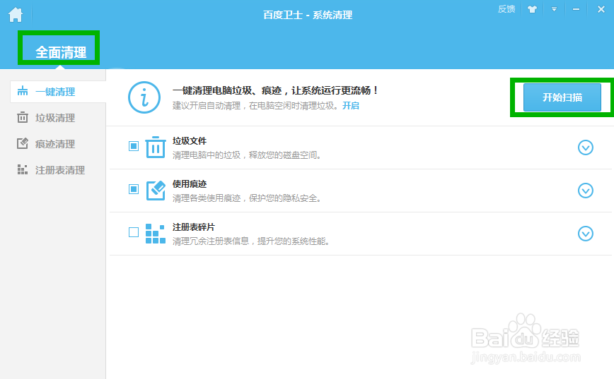Open the title bar dropdown menu arrow
614x379 pixels.
point(554,9)
